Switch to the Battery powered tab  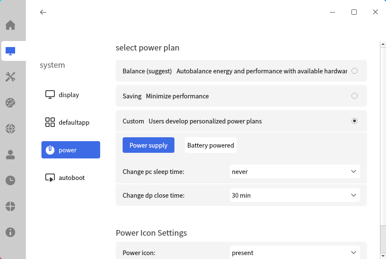point(210,145)
